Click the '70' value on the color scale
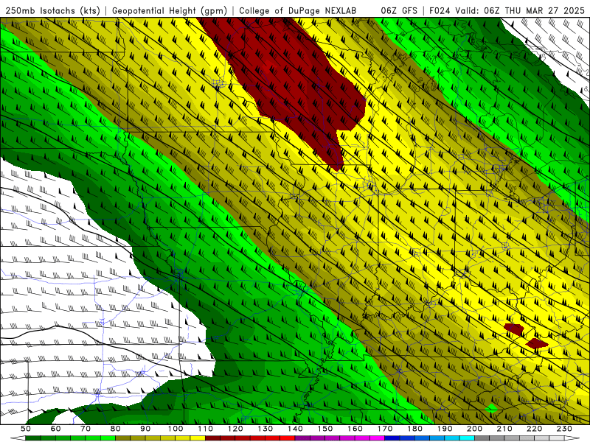The height and width of the screenshot is (442, 590). [86, 429]
